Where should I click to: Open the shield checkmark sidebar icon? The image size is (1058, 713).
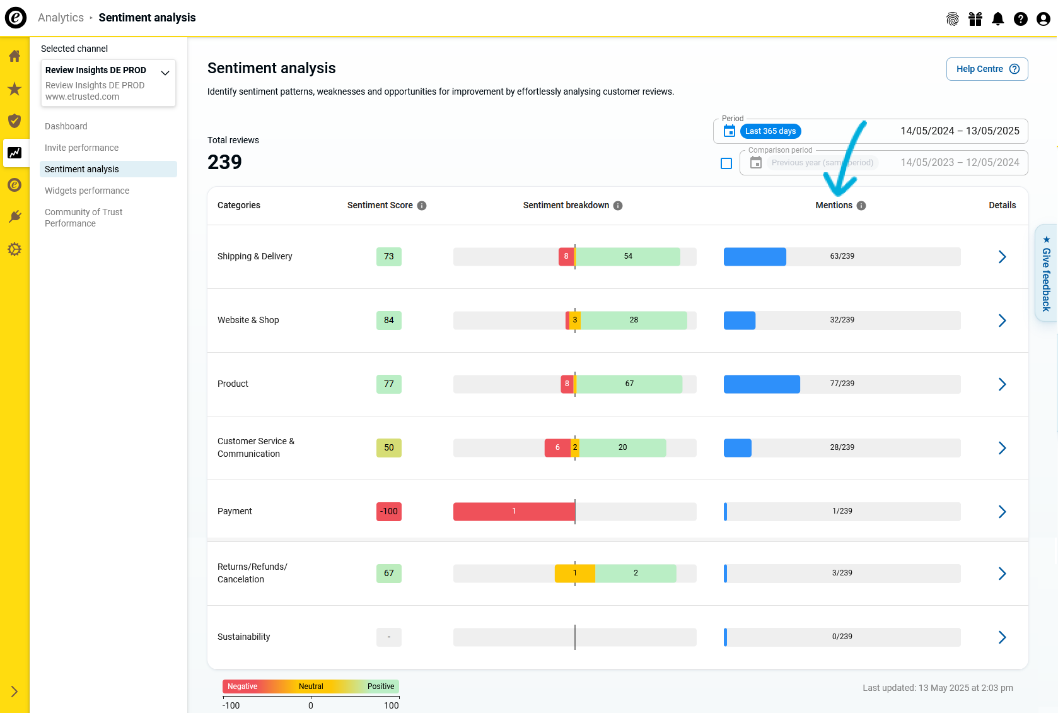[15, 121]
